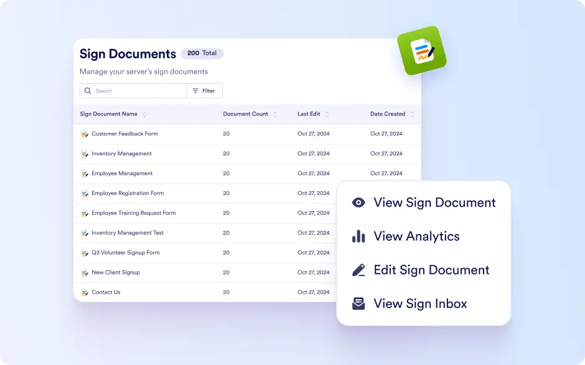Click document count 20 for Q3 Volunteer Signup Form

click(x=226, y=252)
